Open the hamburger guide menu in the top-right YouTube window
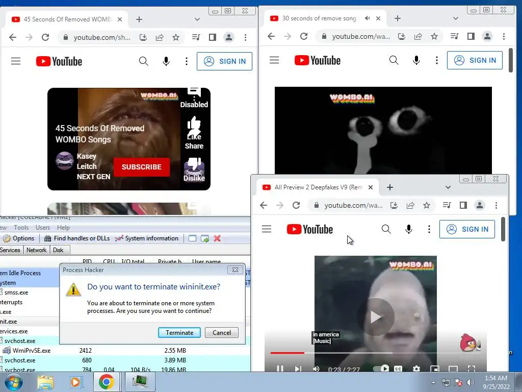522x392 pixels. click(274, 60)
